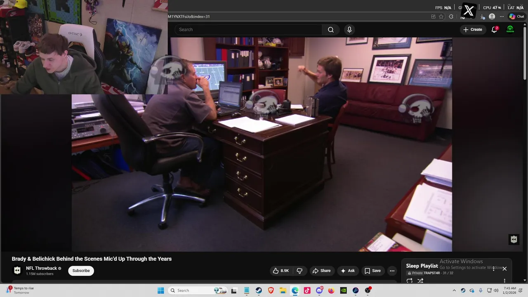Viewport: 528px width, 297px height.
Task: Click the YouTube search magnifier button
Action: click(330, 30)
